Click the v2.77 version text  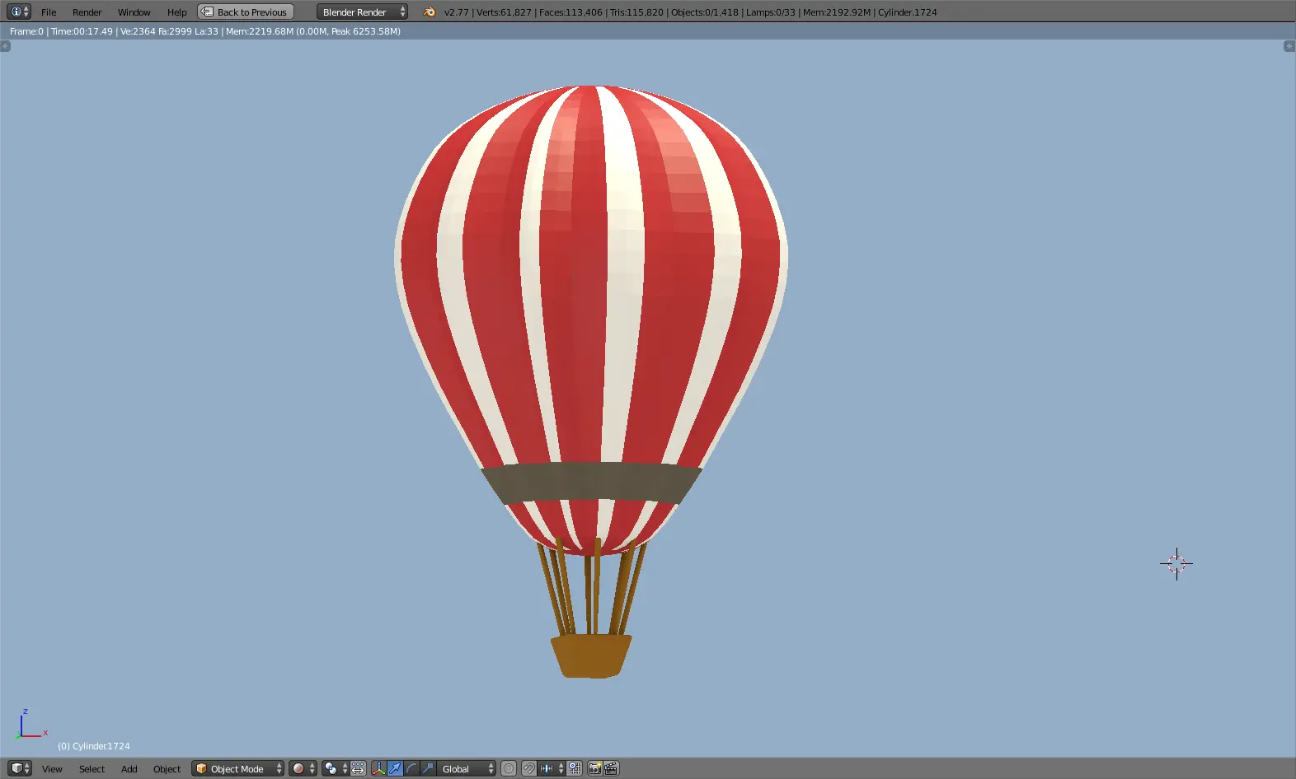pyautogui.click(x=457, y=12)
